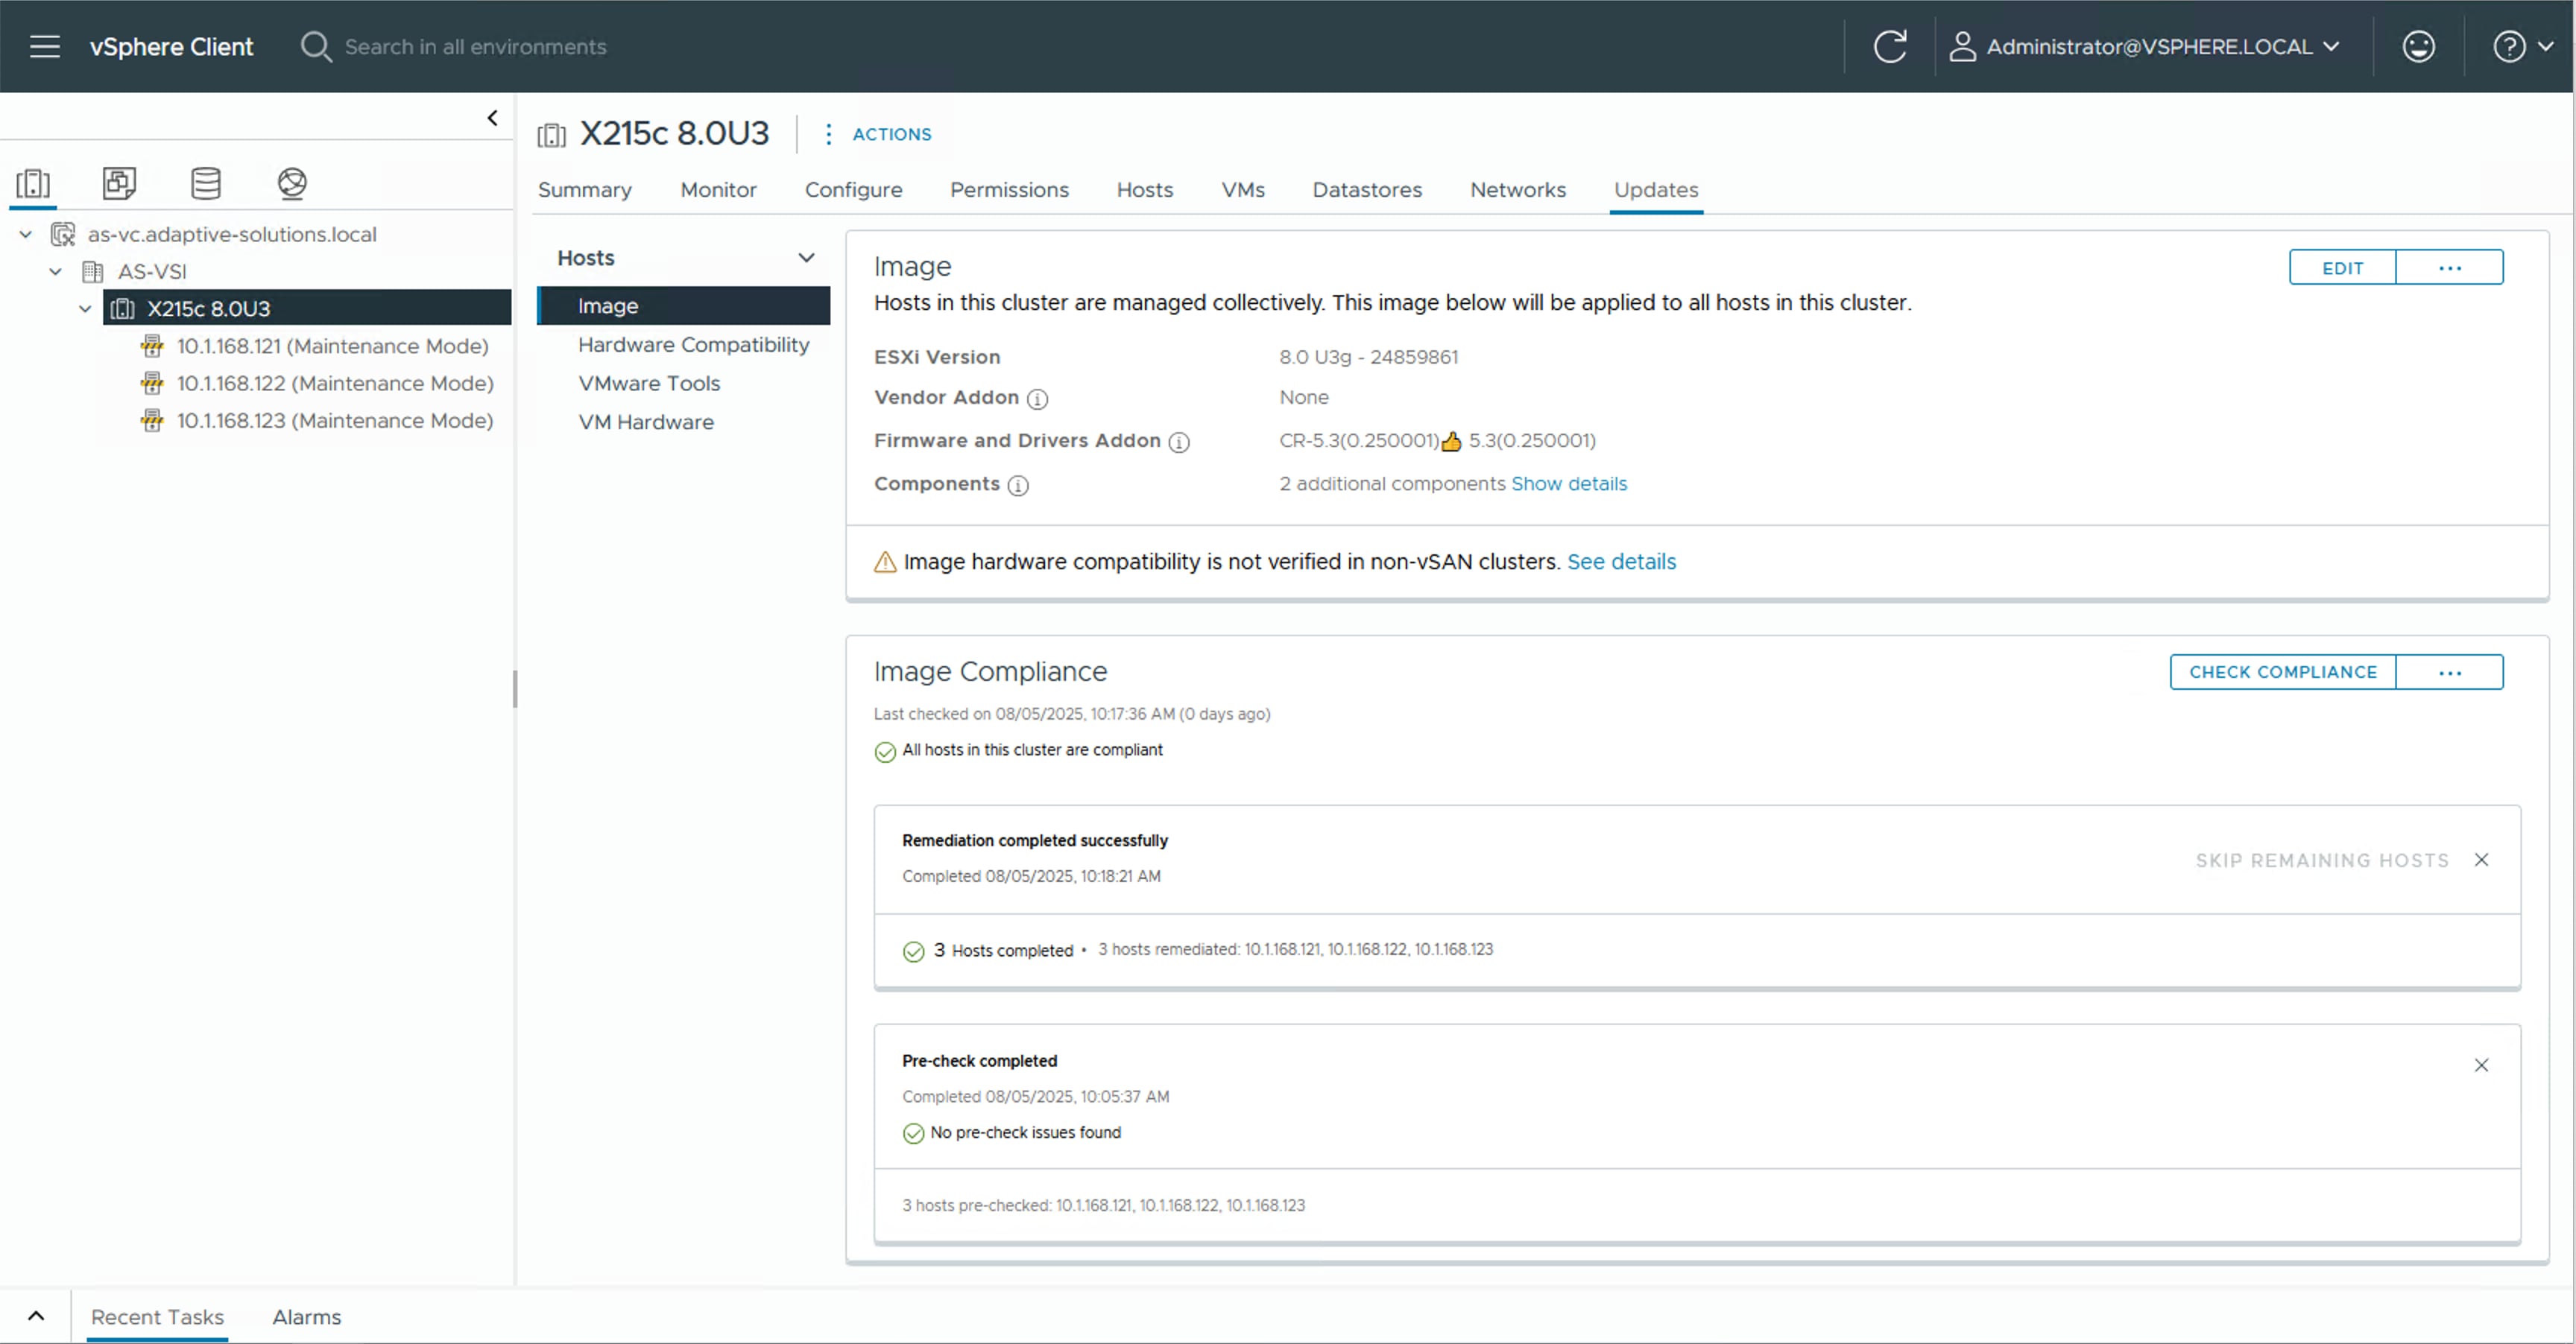
Task: Collapse the Hosts section chevron
Action: (806, 258)
